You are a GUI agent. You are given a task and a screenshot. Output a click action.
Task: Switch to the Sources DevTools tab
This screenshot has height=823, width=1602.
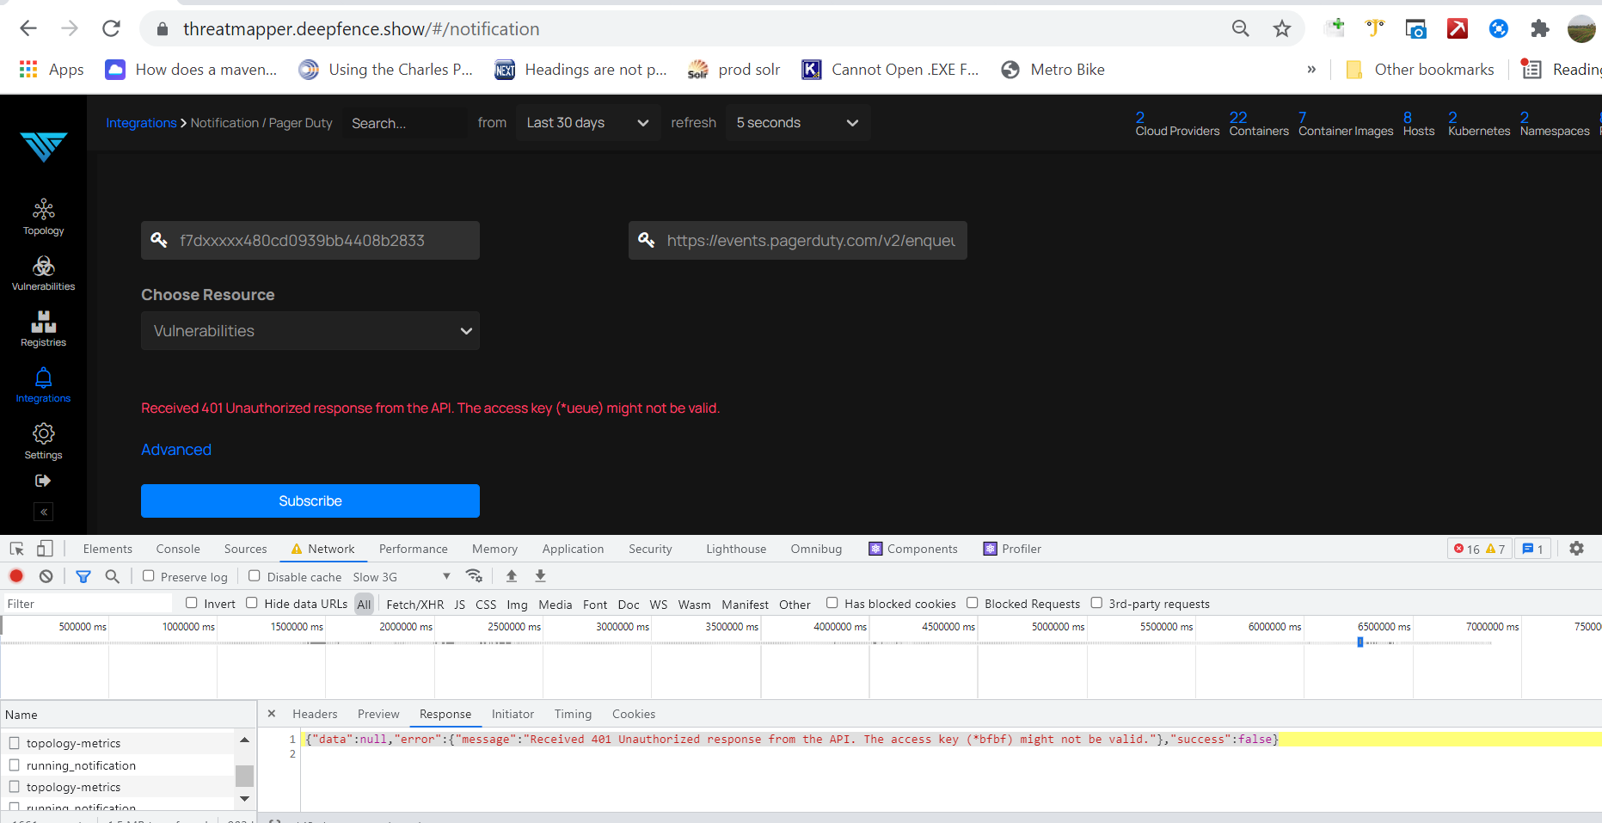click(x=245, y=549)
